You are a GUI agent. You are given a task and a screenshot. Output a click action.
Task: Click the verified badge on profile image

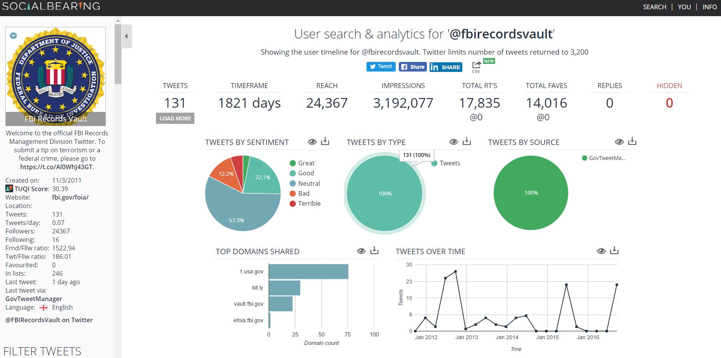tap(13, 35)
